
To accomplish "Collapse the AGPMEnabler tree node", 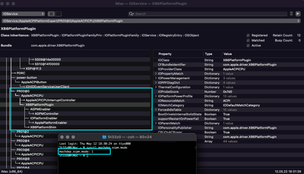I will click(x=28, y=109).
